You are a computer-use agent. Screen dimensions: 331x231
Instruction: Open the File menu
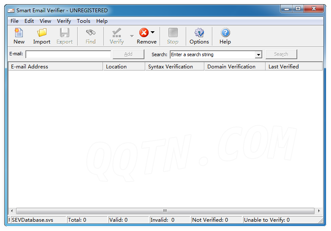[x=14, y=21]
